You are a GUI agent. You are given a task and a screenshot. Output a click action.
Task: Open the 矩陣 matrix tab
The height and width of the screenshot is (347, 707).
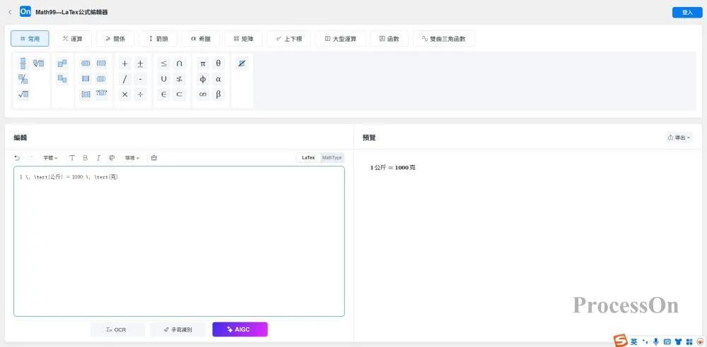pyautogui.click(x=247, y=39)
